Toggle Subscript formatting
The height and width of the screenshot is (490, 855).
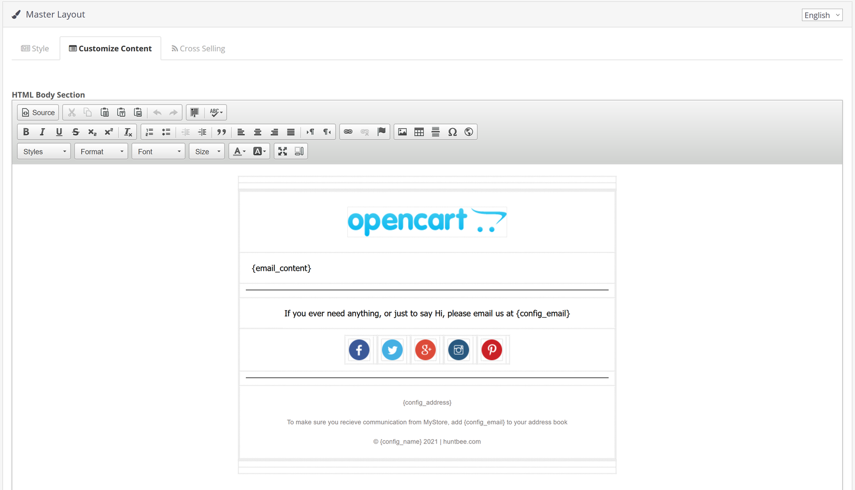[x=92, y=132]
